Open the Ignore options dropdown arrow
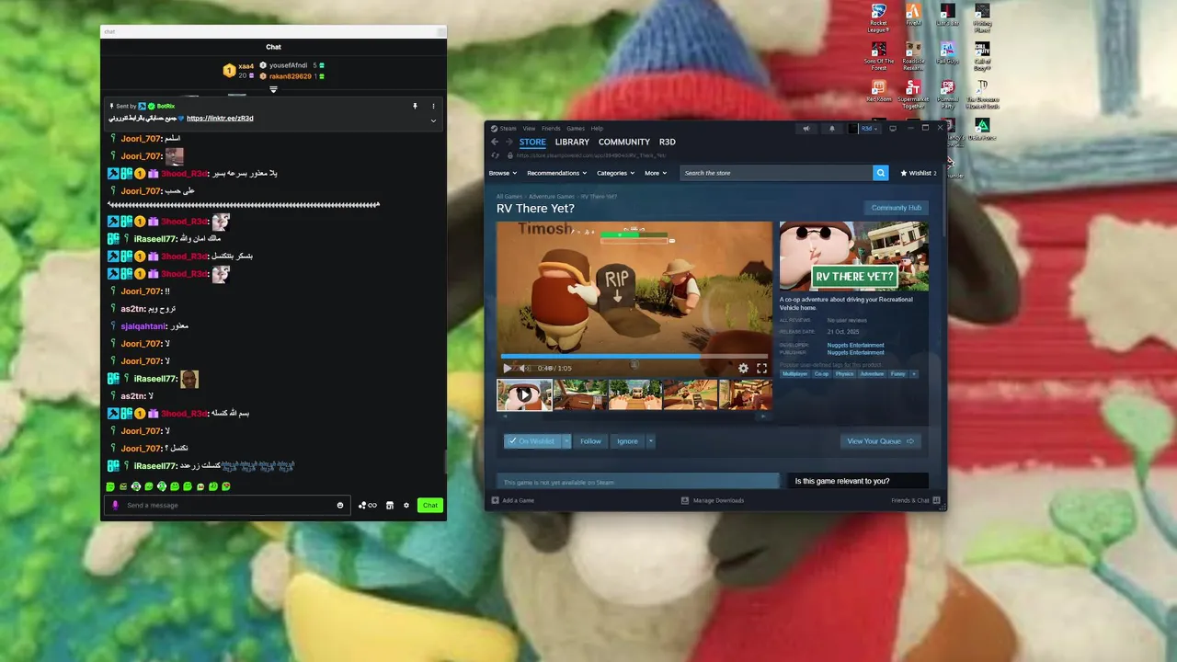This screenshot has width=1177, height=662. click(650, 441)
